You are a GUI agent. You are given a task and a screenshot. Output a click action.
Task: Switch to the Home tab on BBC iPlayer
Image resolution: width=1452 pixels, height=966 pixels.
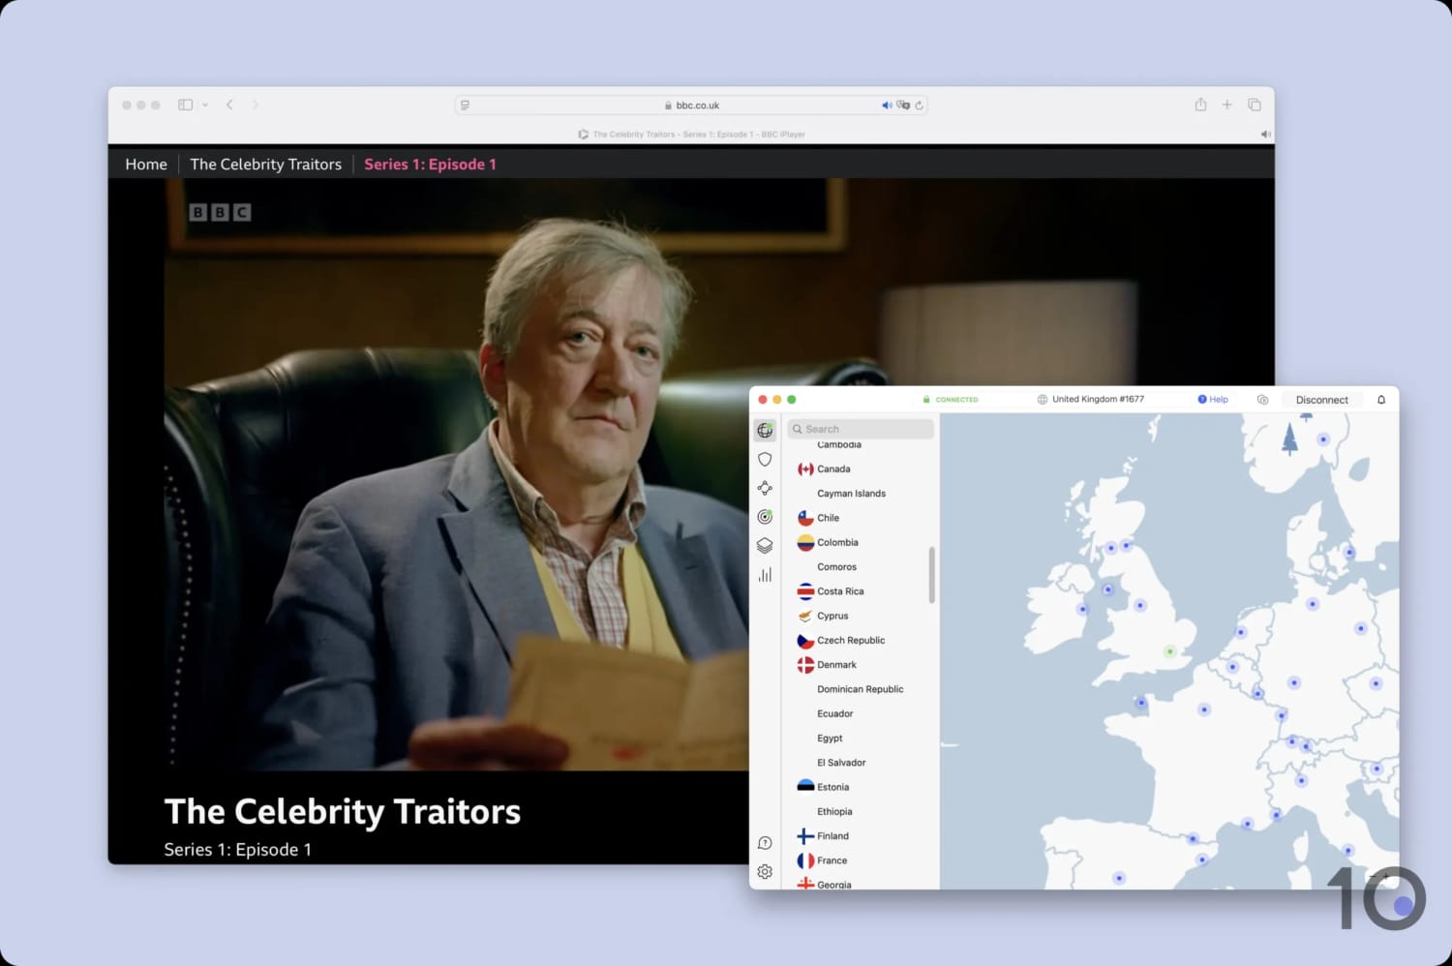point(145,164)
